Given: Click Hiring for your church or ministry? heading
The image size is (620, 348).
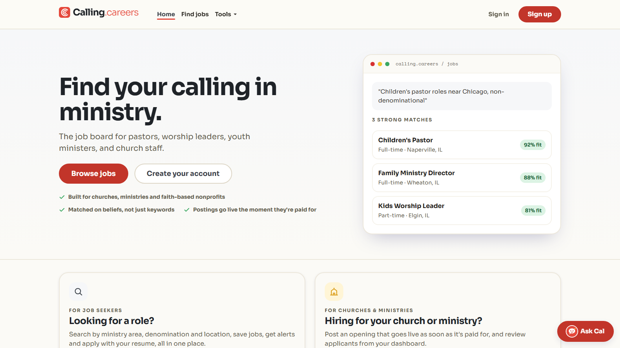Looking at the screenshot, I should tap(403, 321).
